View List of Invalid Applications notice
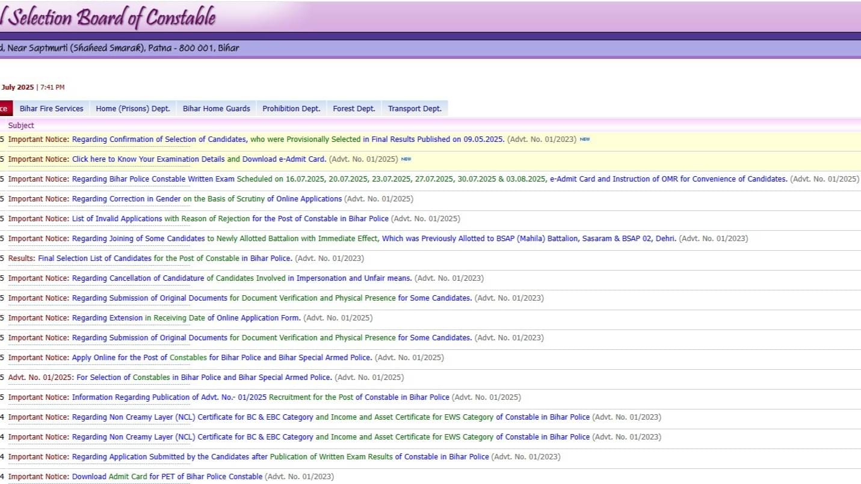 click(230, 219)
